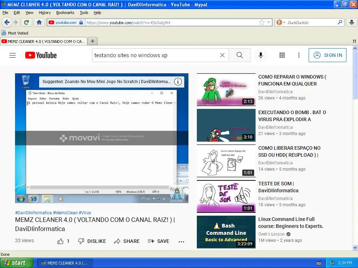
Task: Click the youtube.com site identity label
Action: tap(66, 22)
